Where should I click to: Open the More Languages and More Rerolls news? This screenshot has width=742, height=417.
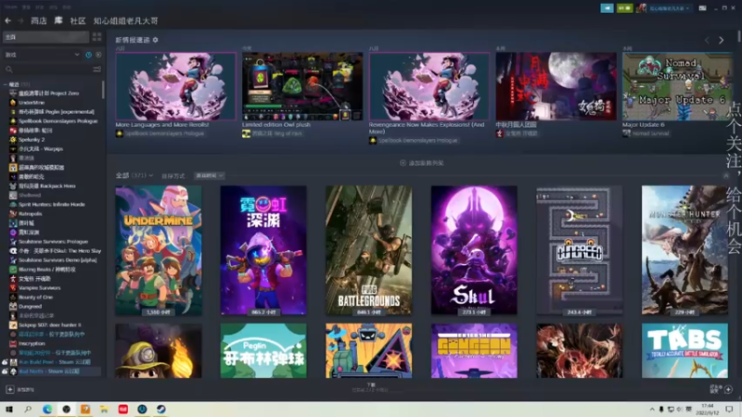coord(175,86)
